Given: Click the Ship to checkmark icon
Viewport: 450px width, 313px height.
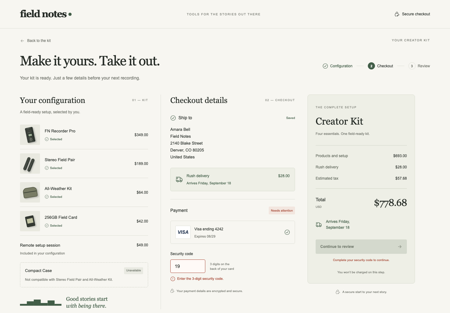Looking at the screenshot, I should point(173,118).
